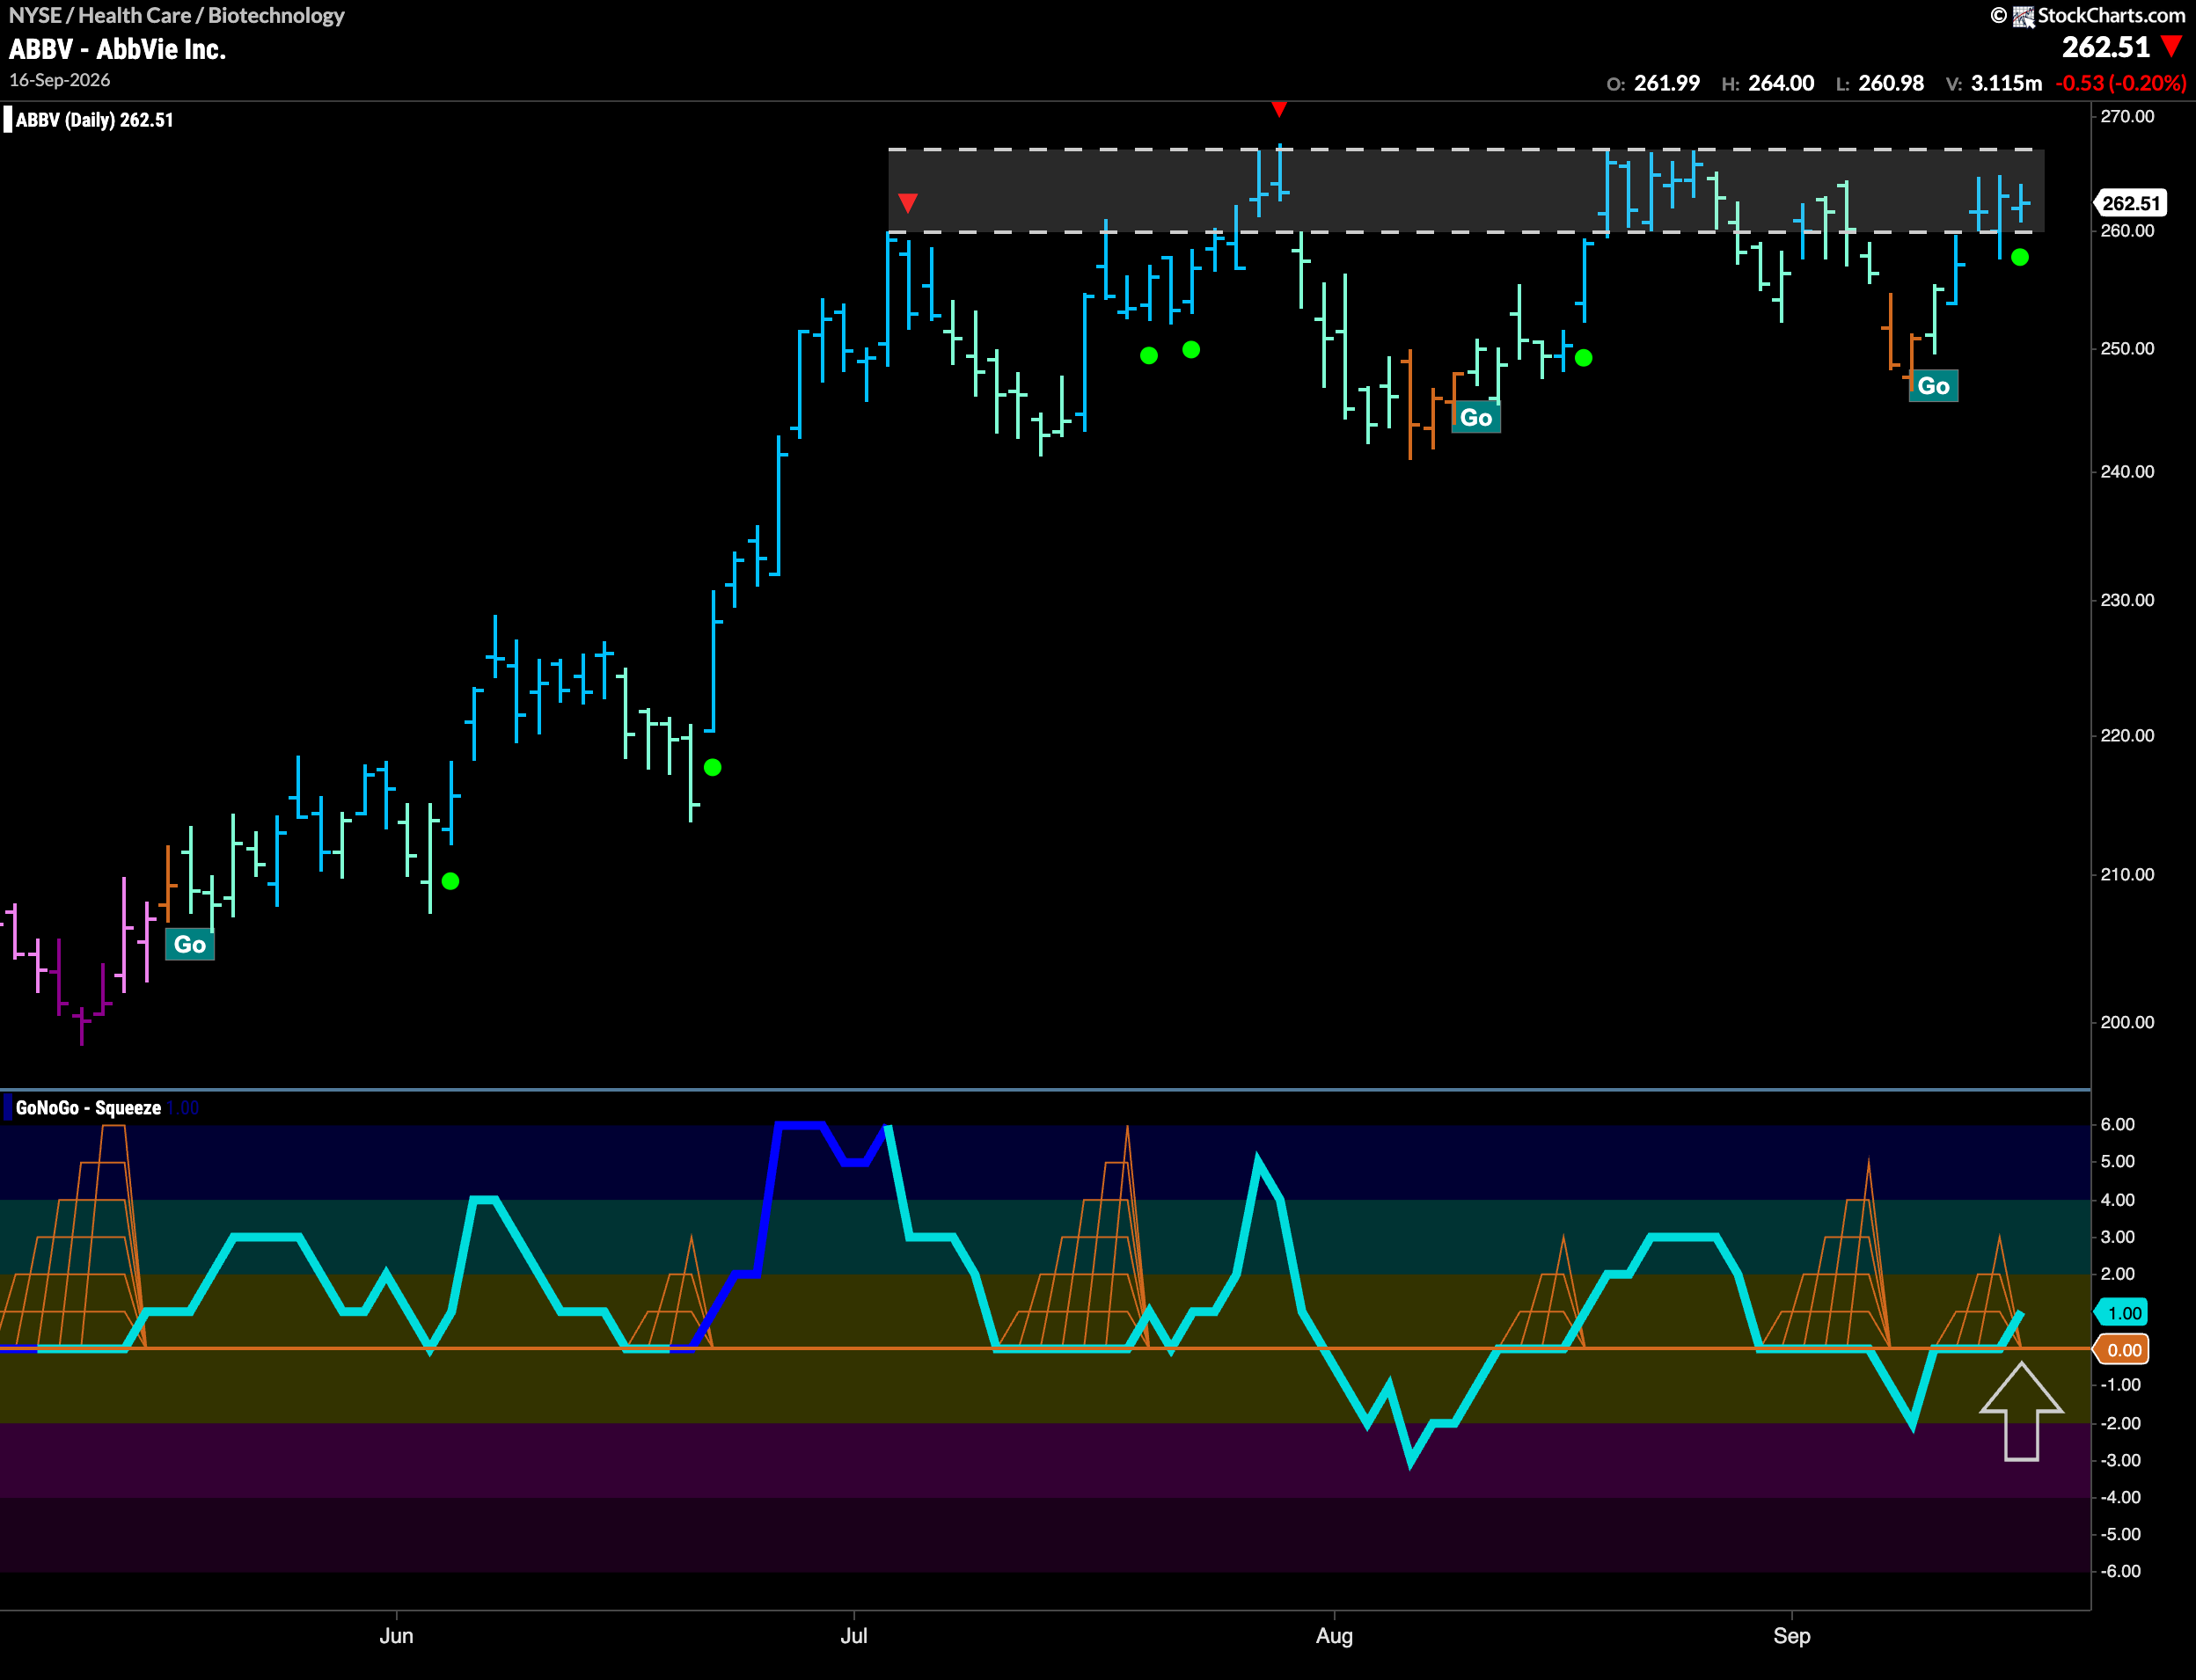The width and height of the screenshot is (2196, 1680).
Task: Click the 6.00 oscillator axis label
Action: (2118, 1124)
